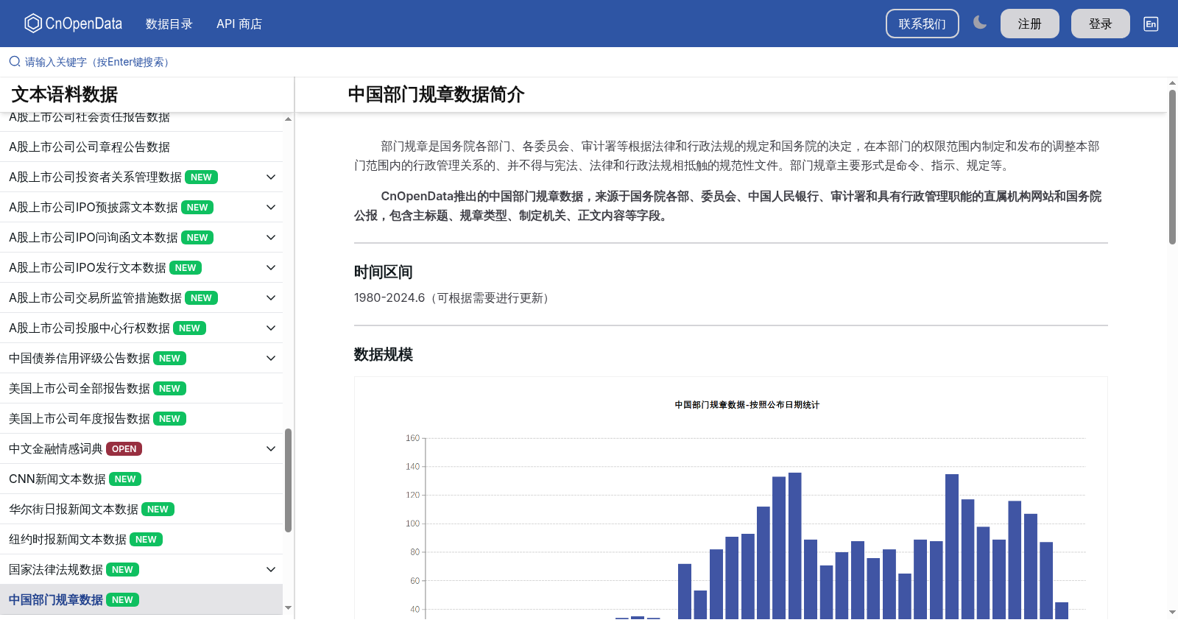
Task: Expand 中国债券信用评级公告数据 chevron
Action: [x=271, y=358]
